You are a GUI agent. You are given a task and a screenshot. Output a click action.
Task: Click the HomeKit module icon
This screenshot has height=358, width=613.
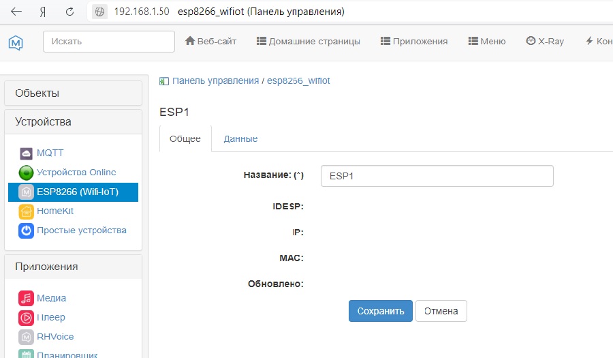pyautogui.click(x=26, y=211)
